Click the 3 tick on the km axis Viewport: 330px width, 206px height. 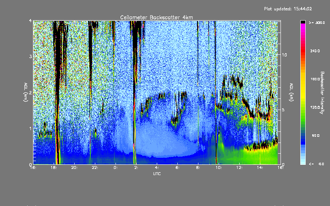click(31, 56)
